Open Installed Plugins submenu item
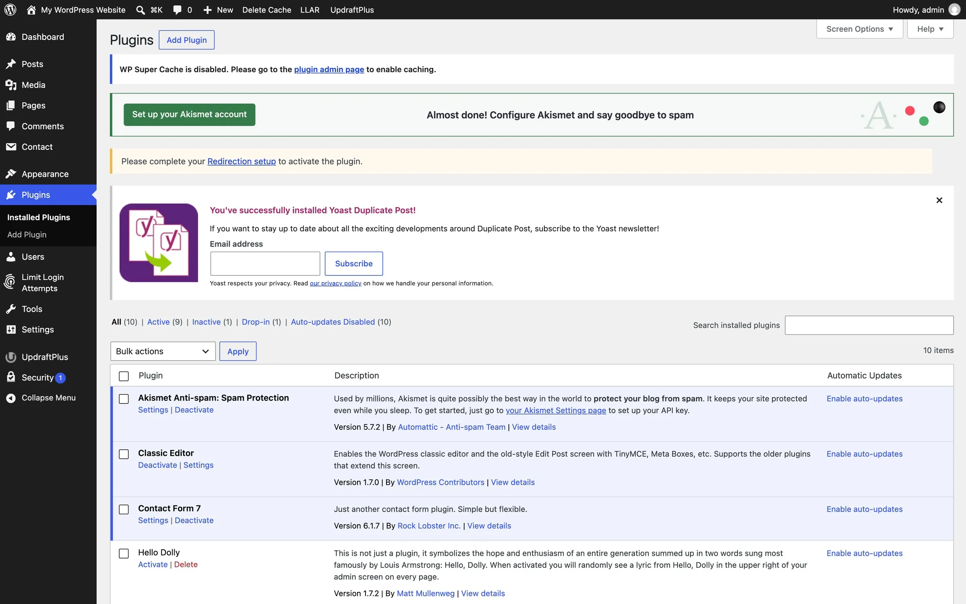This screenshot has height=604, width=966. click(x=39, y=217)
